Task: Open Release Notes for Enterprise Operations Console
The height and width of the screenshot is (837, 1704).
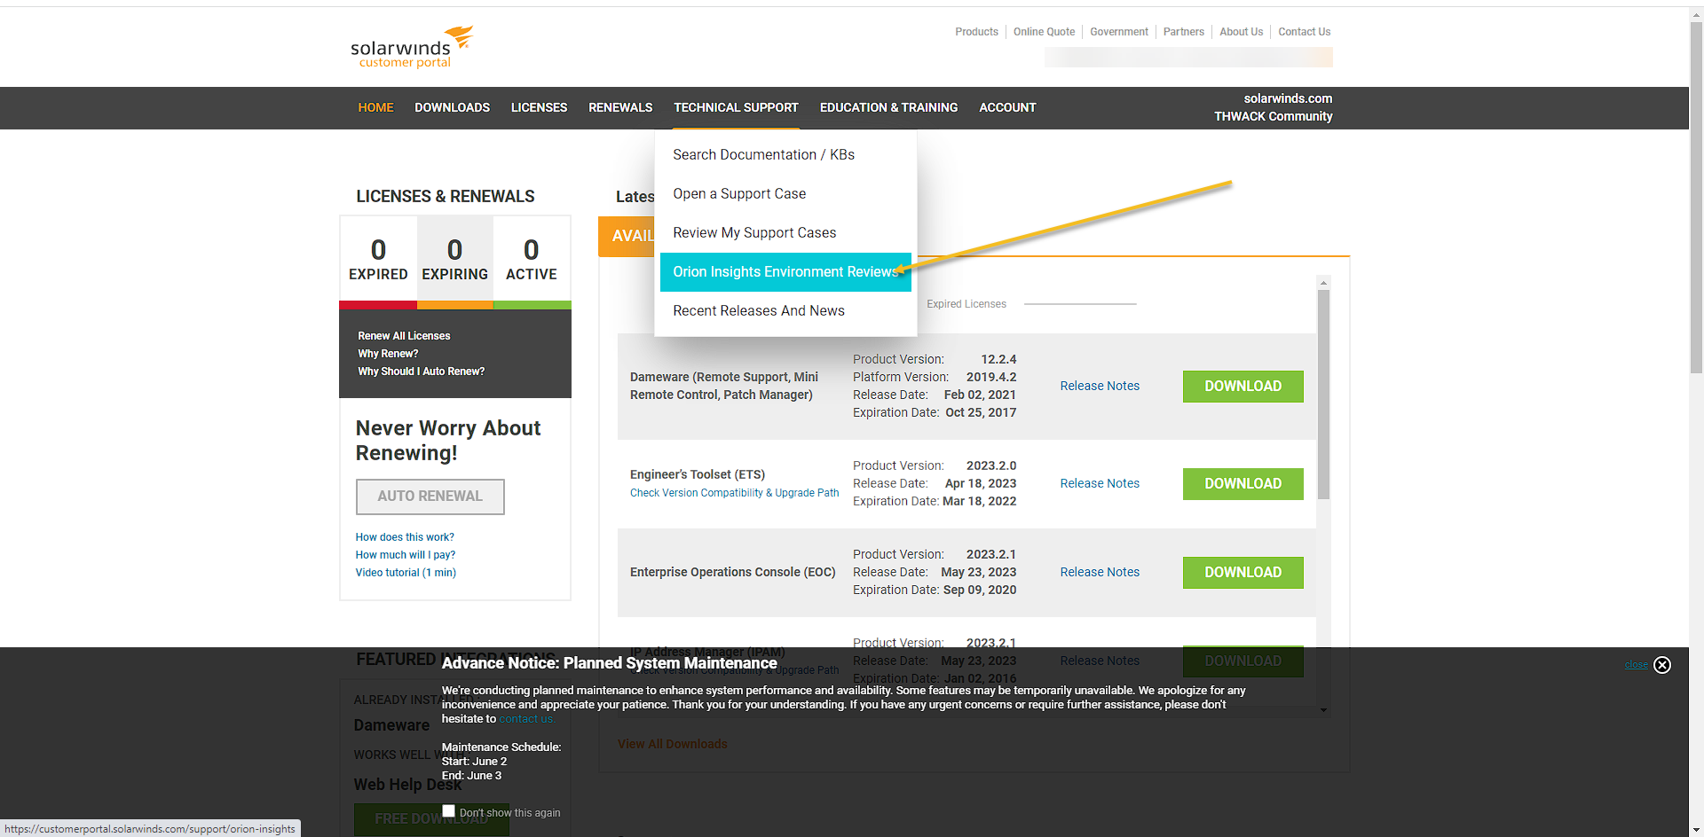Action: click(x=1100, y=572)
